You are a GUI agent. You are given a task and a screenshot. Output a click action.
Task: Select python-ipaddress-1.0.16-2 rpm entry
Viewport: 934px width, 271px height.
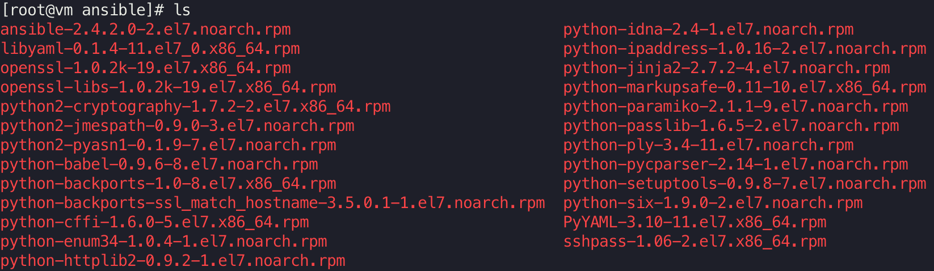click(744, 49)
